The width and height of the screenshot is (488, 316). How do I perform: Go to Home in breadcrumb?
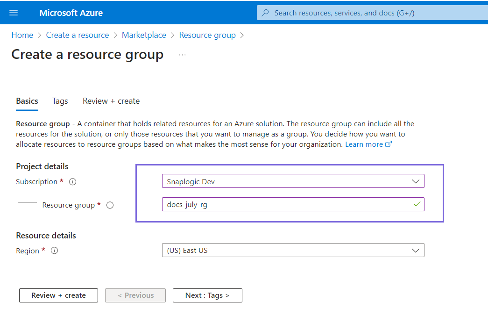(22, 35)
